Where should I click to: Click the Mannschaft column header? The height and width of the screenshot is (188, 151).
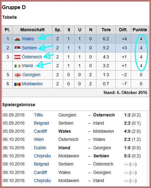32,30
